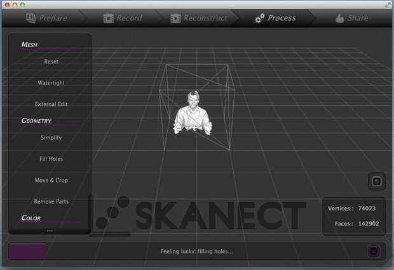Image resolution: width=394 pixels, height=270 pixels.
Task: Click the Vertices count 74073
Action: click(367, 209)
